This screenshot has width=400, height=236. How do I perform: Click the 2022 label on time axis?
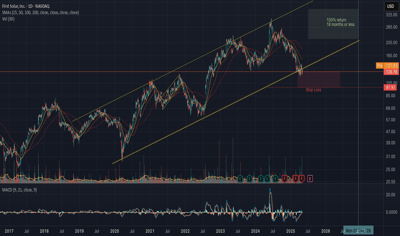(x=185, y=231)
